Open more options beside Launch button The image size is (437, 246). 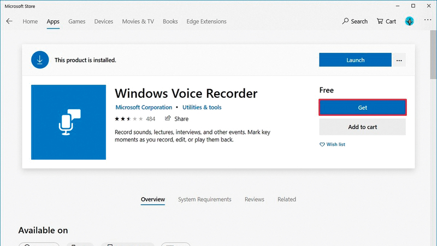pos(400,60)
